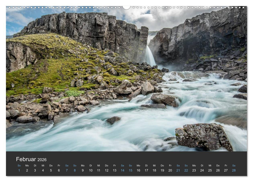Click the midweek date 11

pos(98,170)
